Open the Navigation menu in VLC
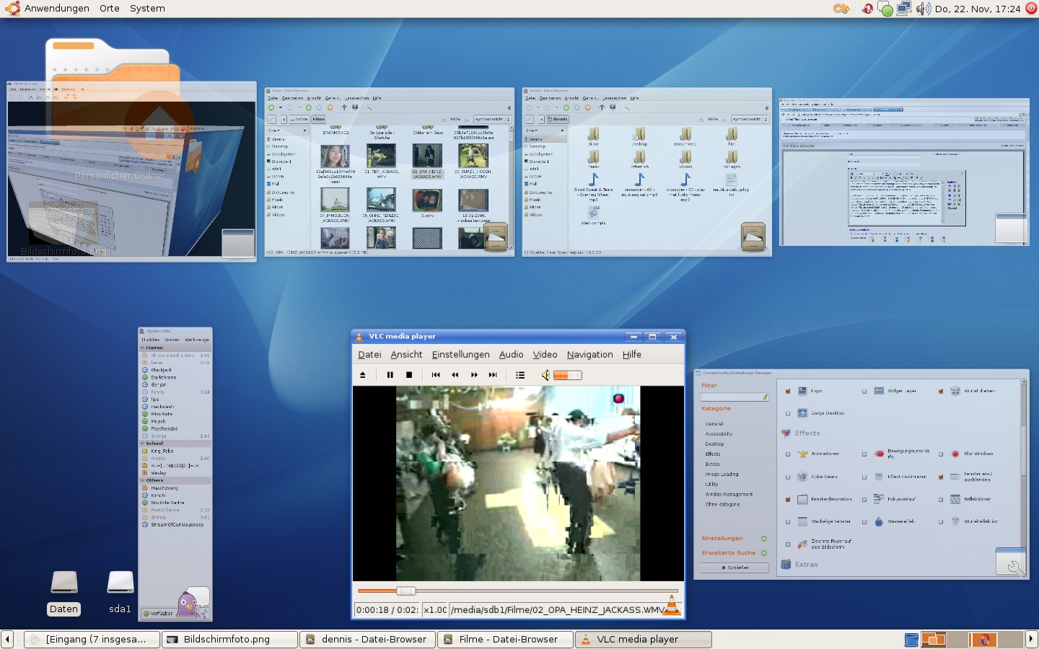This screenshot has width=1039, height=649. pos(589,355)
